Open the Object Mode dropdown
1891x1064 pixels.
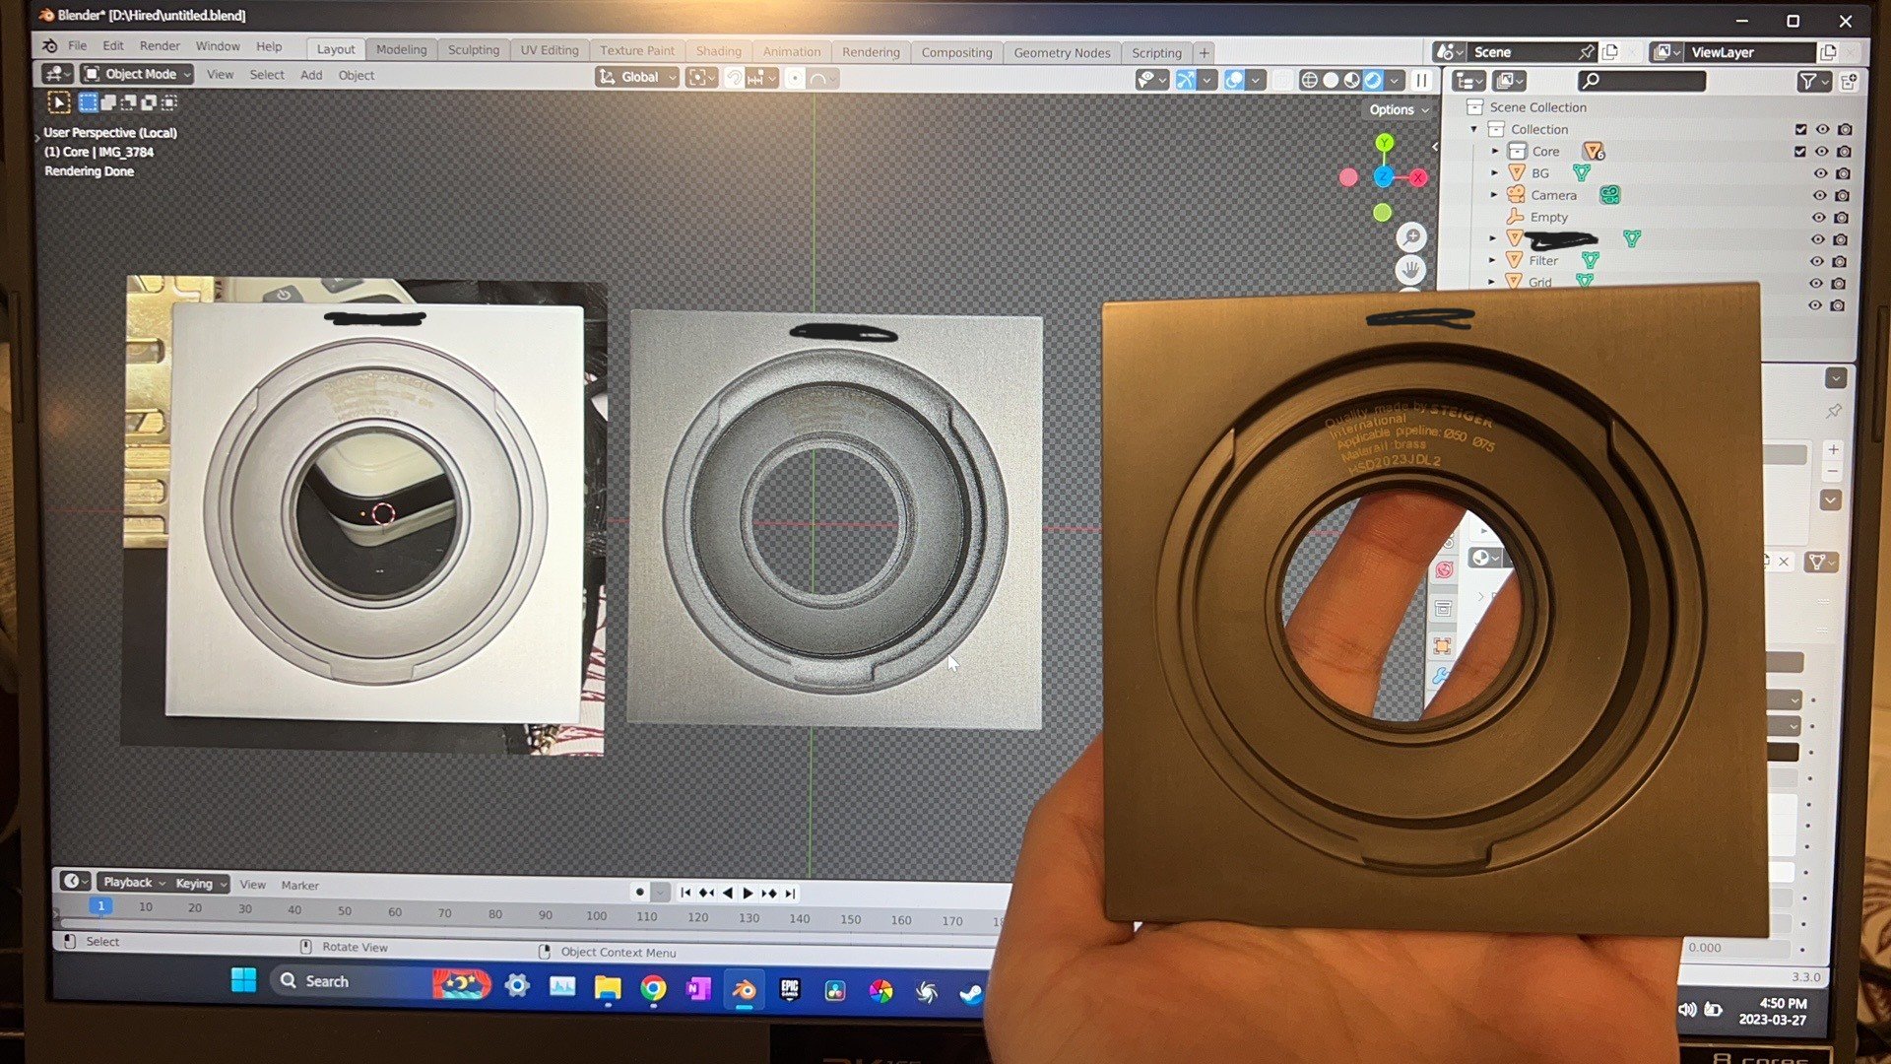coord(137,74)
